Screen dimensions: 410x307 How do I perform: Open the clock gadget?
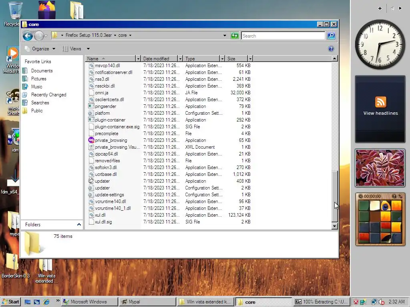click(380, 44)
